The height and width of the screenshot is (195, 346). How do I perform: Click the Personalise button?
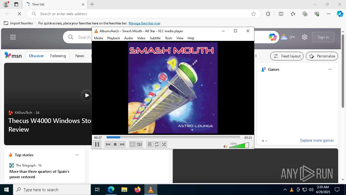point(322,56)
